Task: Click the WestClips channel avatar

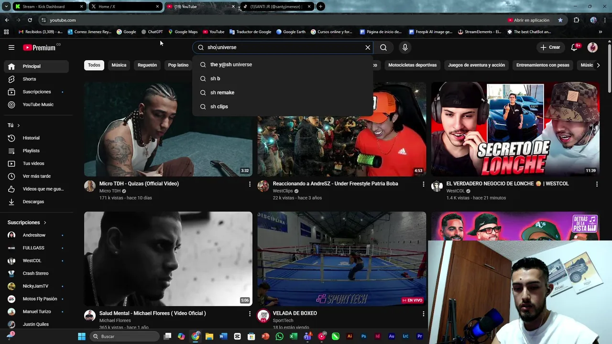Action: coord(263,186)
